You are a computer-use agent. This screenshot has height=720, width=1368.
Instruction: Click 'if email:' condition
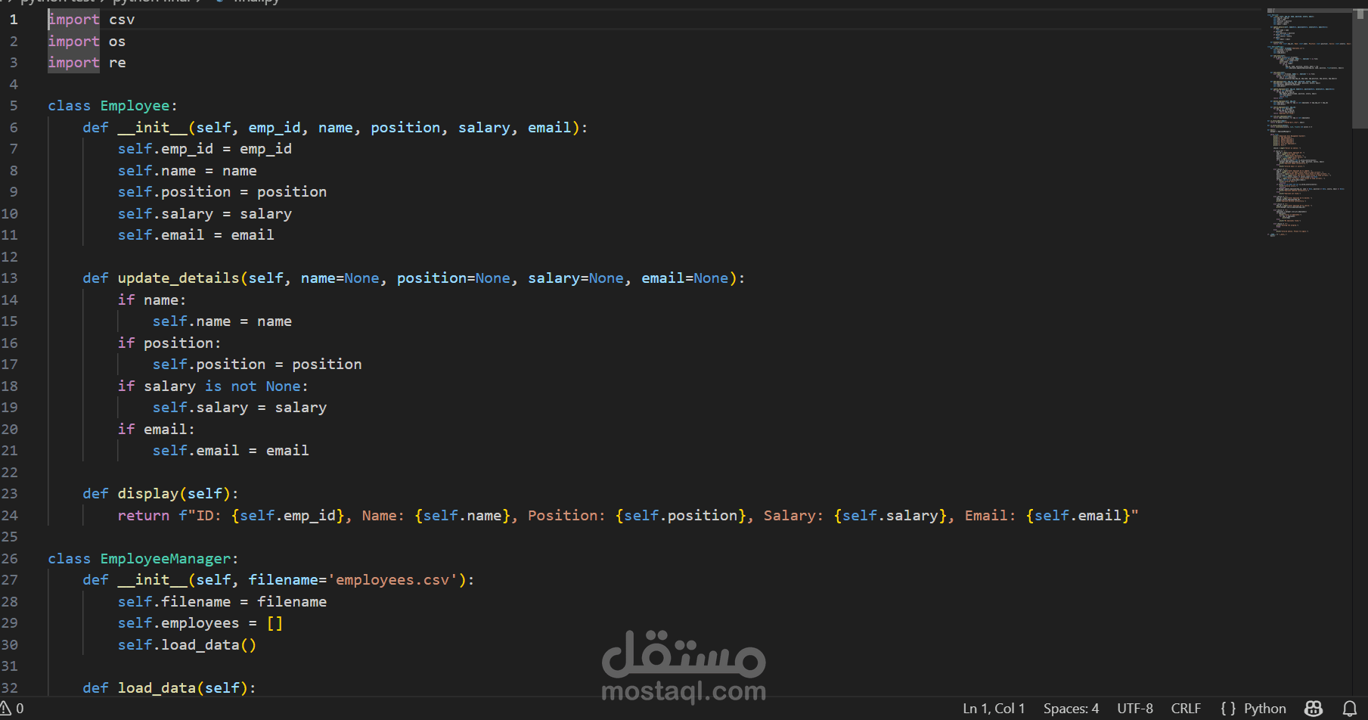[x=157, y=430]
